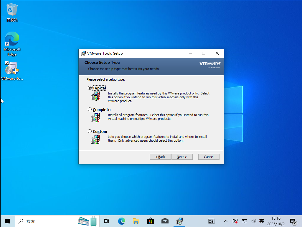Click the VMware Tools installer taskbar icon
Viewport: 302px width, 227px height.
pos(179,221)
